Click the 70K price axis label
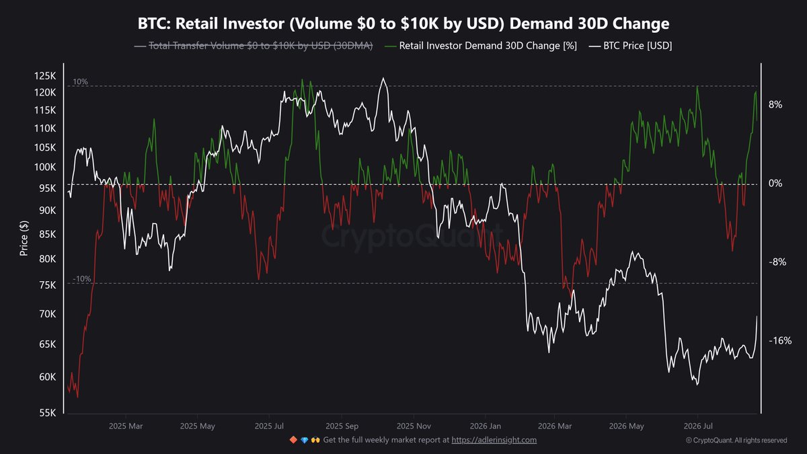807x454 pixels. 48,313
